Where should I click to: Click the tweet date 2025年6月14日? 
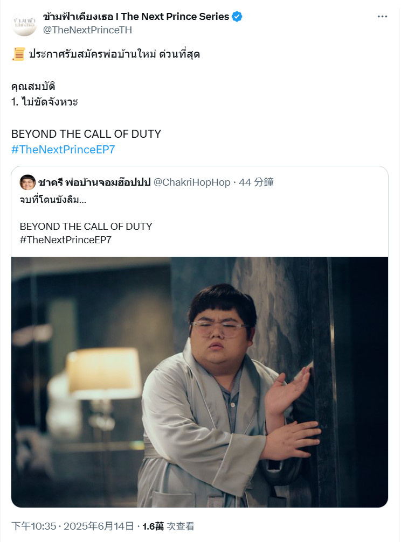click(x=99, y=526)
